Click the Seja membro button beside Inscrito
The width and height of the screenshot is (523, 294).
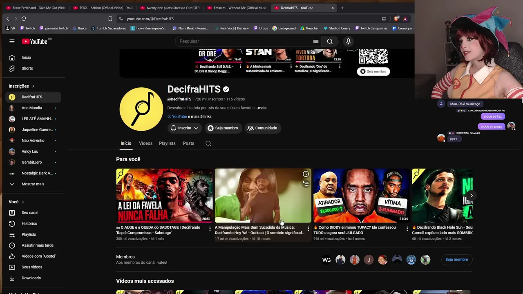pos(223,128)
